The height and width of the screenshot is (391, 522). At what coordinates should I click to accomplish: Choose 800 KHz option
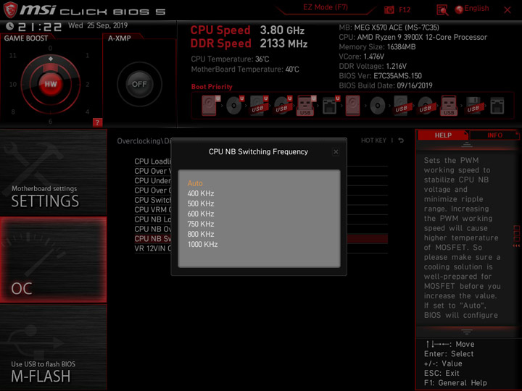pyautogui.click(x=201, y=234)
